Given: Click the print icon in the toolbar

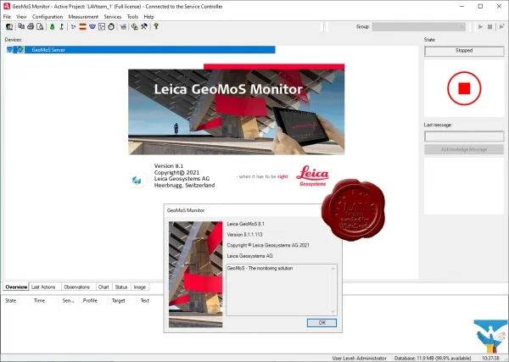Looking at the screenshot, I should pos(31,26).
